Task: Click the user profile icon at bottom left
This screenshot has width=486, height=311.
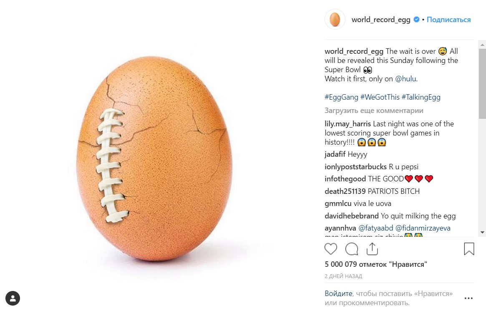Action: click(x=13, y=298)
